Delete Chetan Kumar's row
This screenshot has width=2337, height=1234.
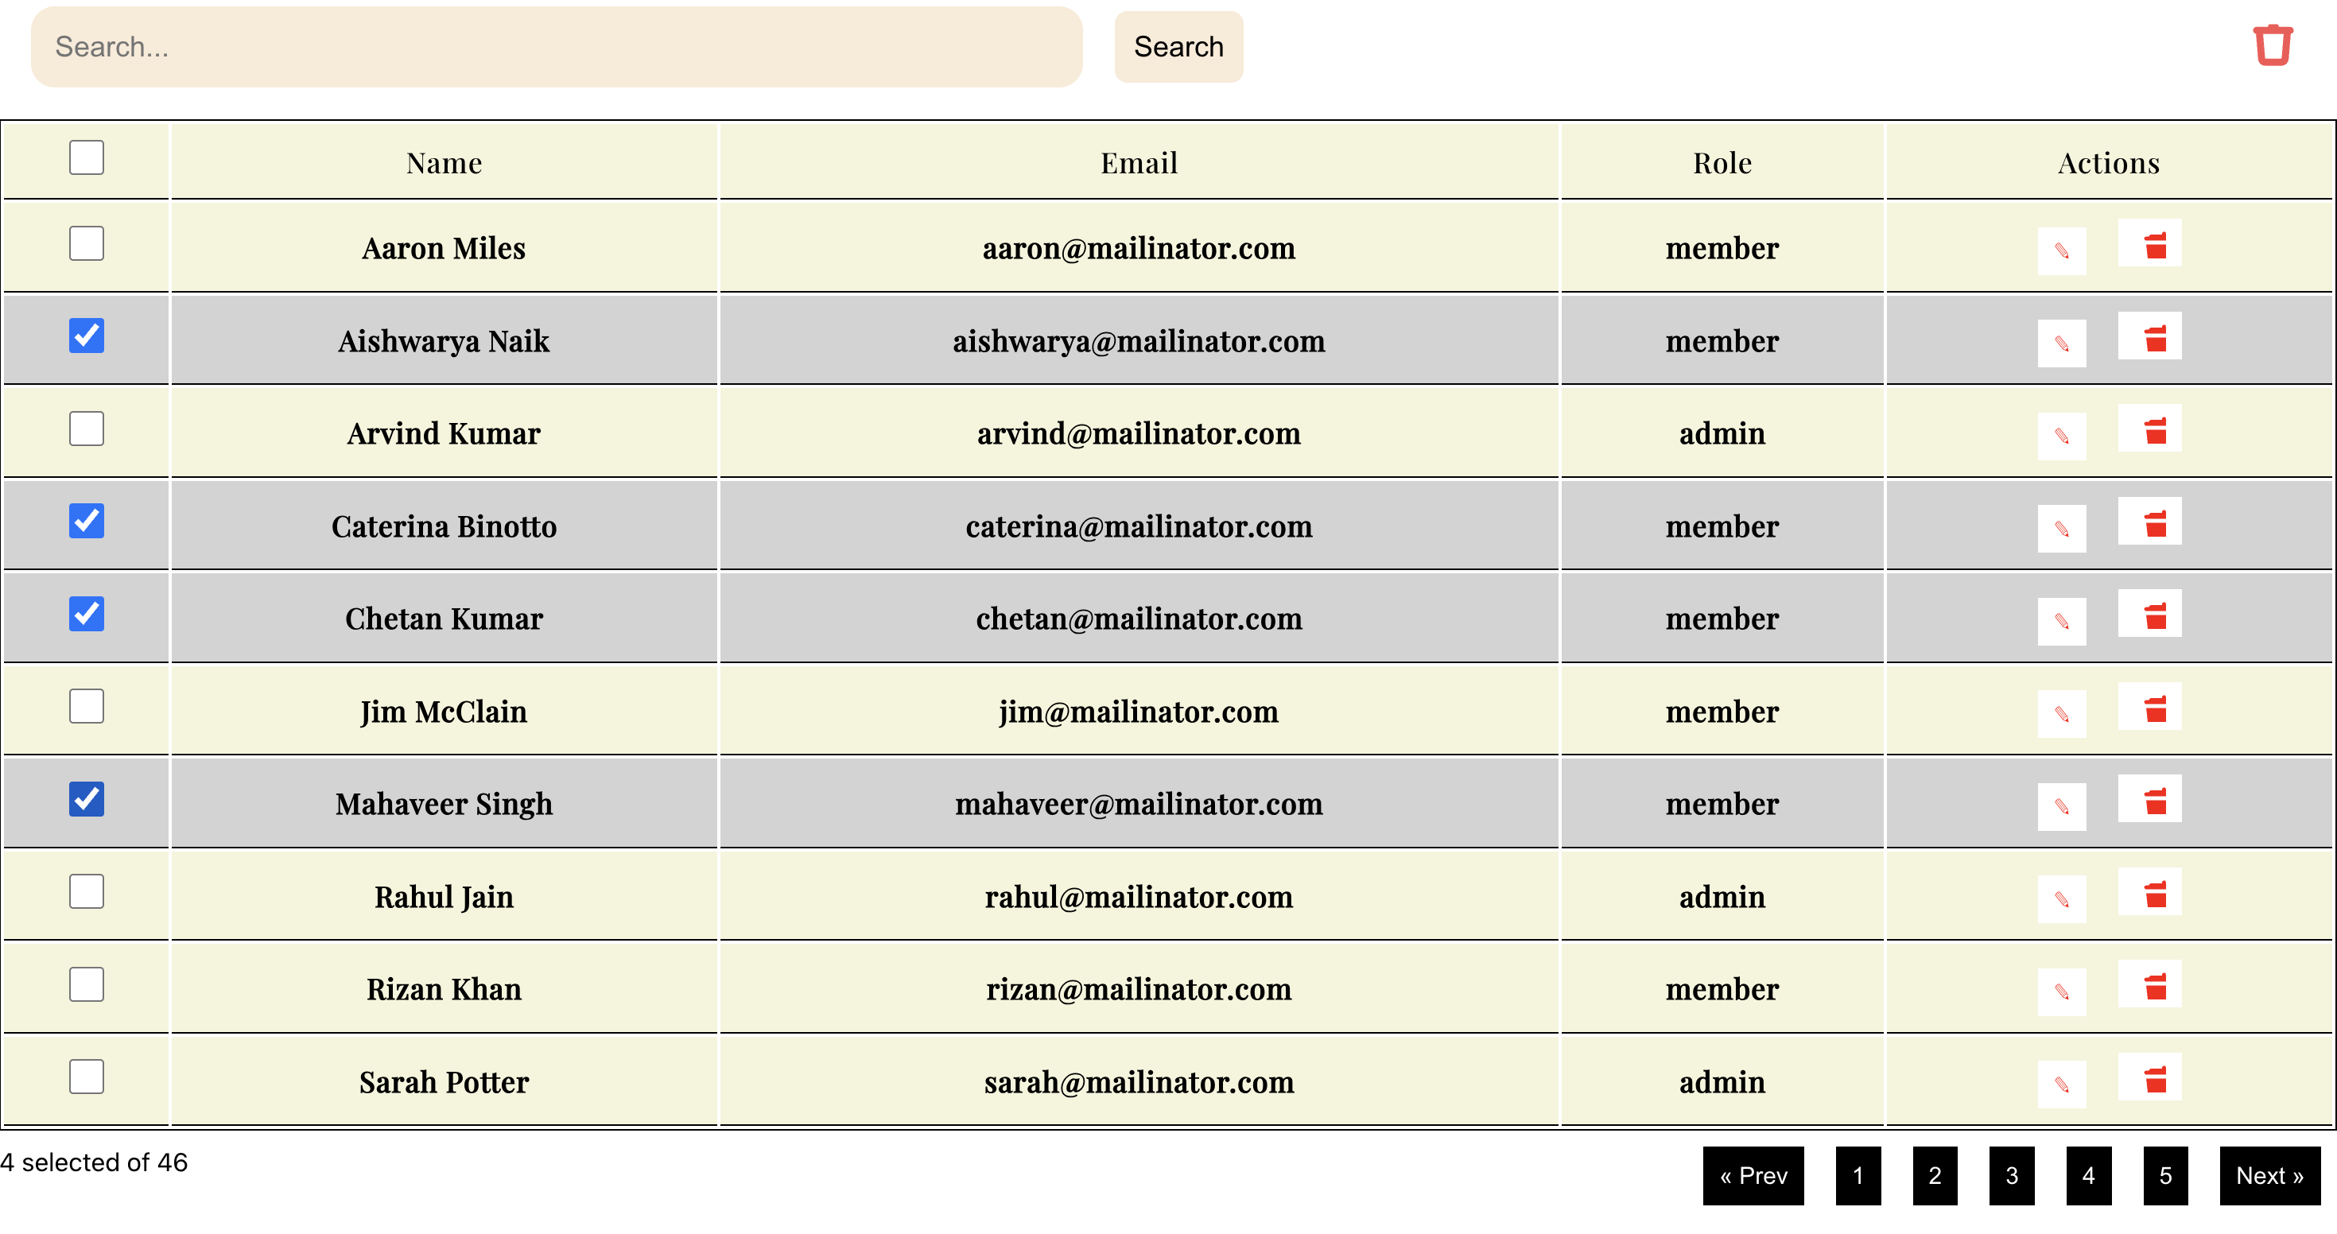[2149, 613]
